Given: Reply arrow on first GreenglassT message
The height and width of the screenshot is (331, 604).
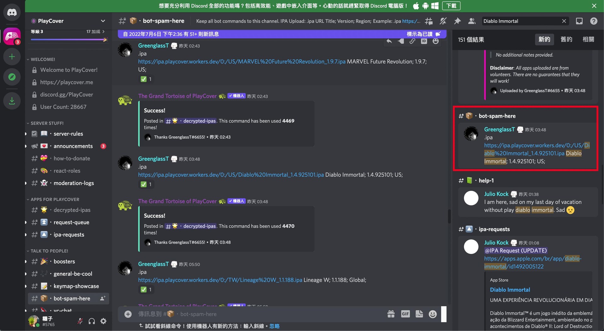Looking at the screenshot, I should tap(389, 41).
